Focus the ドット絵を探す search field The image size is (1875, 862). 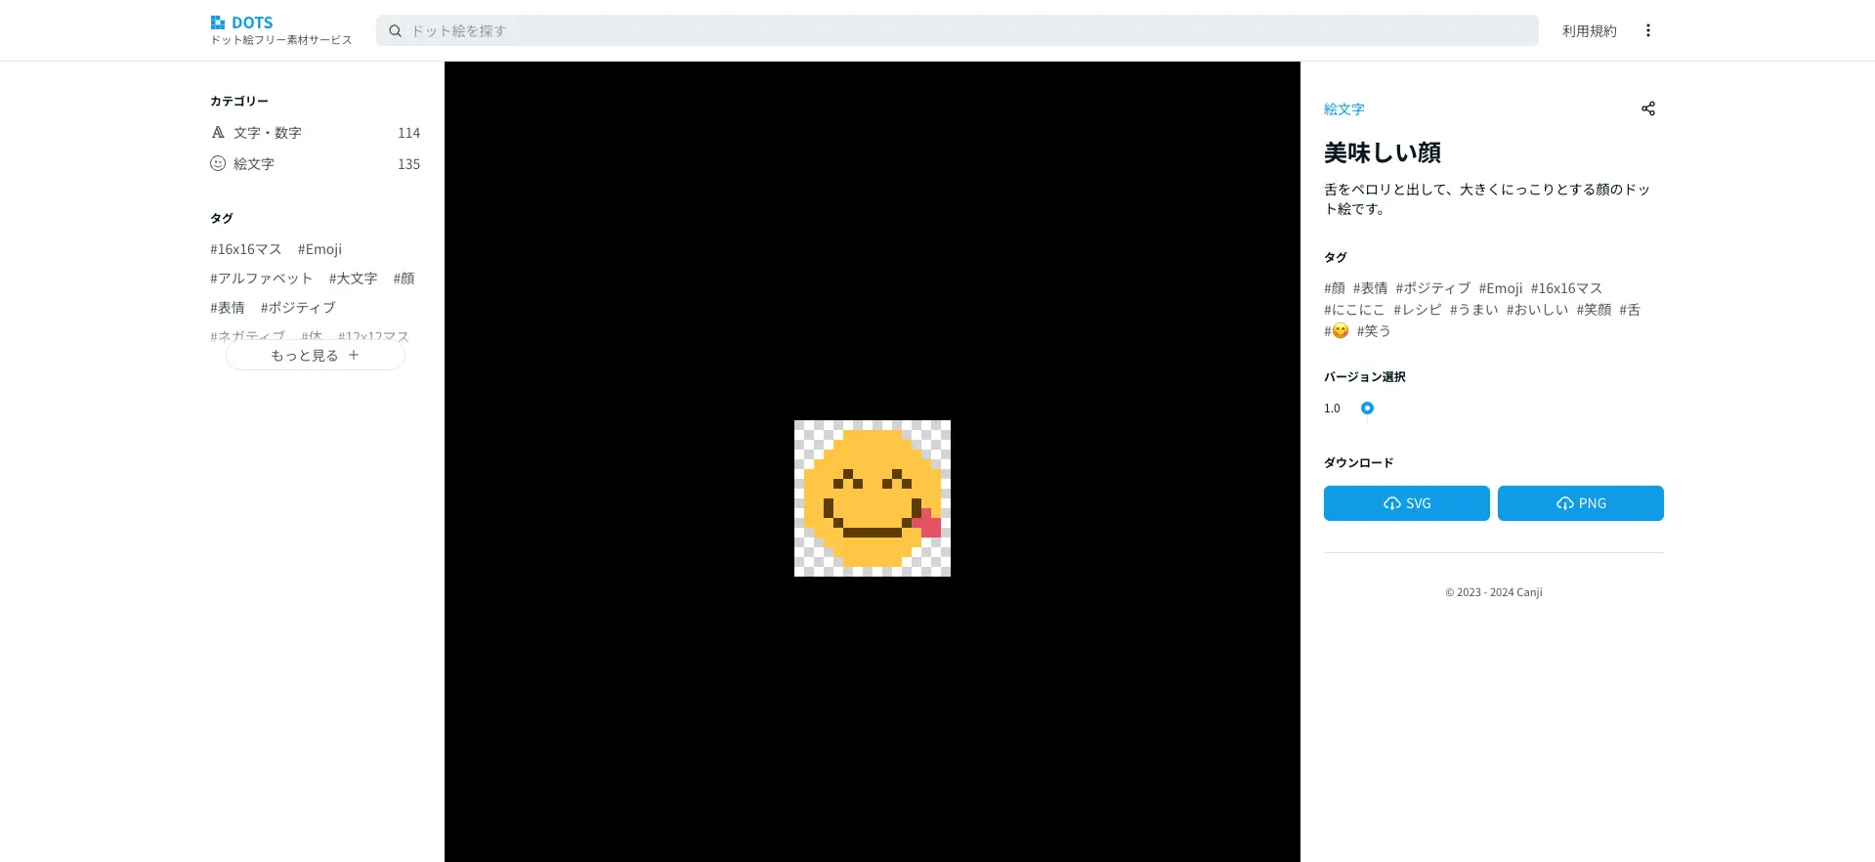point(958,30)
